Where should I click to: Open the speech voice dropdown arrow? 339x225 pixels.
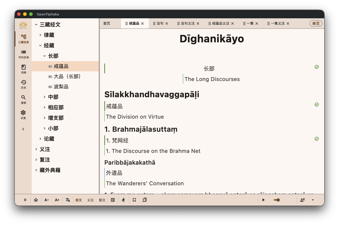coord(313,200)
